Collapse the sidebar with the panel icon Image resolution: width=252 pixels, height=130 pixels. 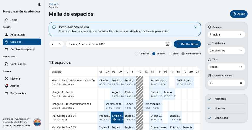tap(40, 4)
